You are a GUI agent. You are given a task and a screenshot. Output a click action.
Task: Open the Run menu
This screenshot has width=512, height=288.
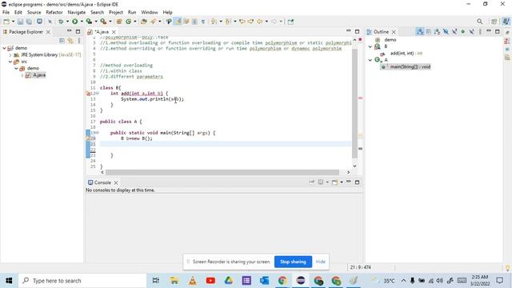[x=132, y=13]
